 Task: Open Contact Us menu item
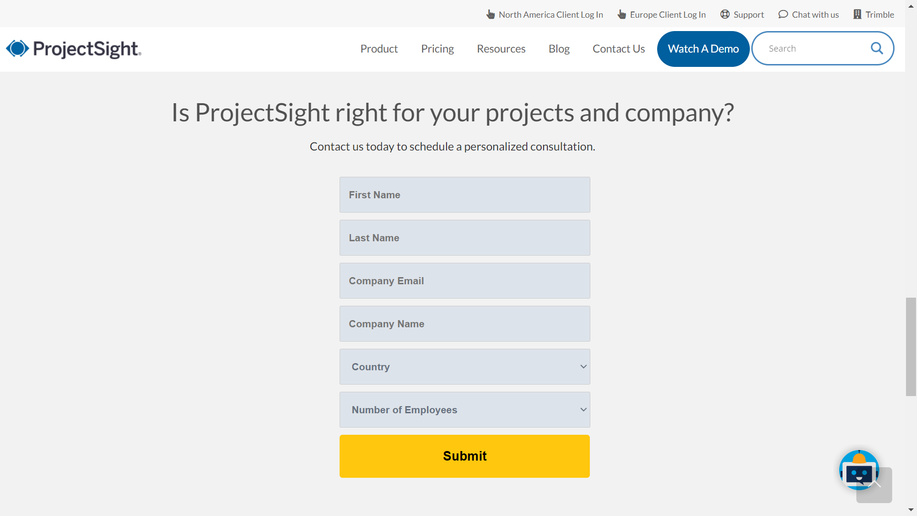point(618,49)
